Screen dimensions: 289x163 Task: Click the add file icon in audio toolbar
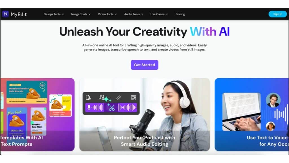click(x=88, y=97)
